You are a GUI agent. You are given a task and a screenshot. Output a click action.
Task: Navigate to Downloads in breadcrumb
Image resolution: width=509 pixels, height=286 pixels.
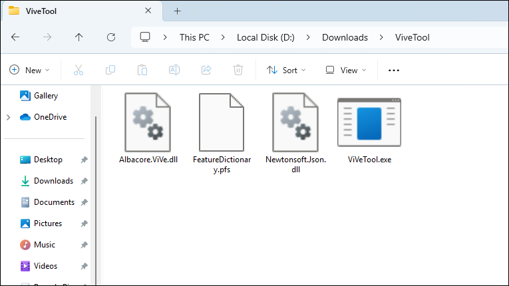345,37
